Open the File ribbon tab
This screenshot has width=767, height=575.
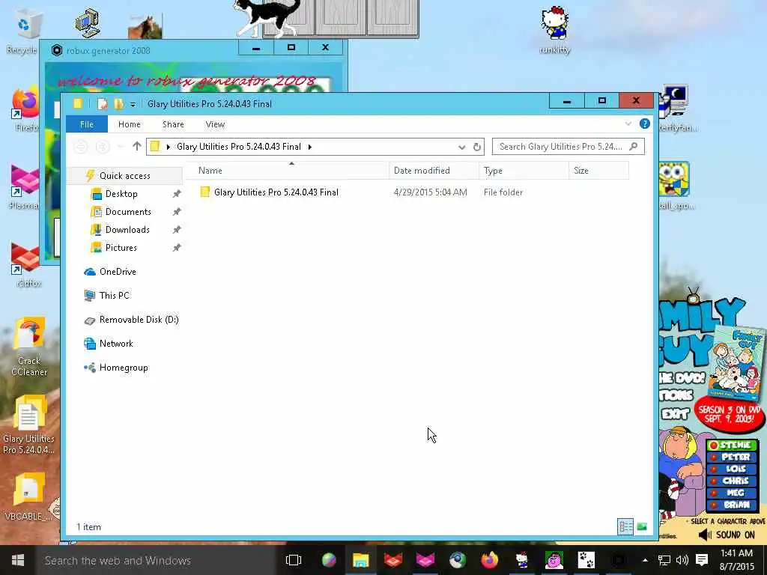(87, 124)
